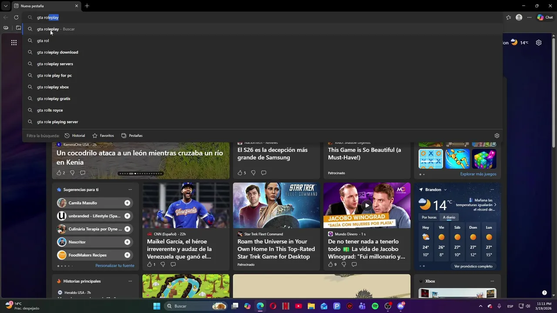The image size is (557, 313).
Task: Open Sugerencias para ti options menu
Action: pos(130,190)
